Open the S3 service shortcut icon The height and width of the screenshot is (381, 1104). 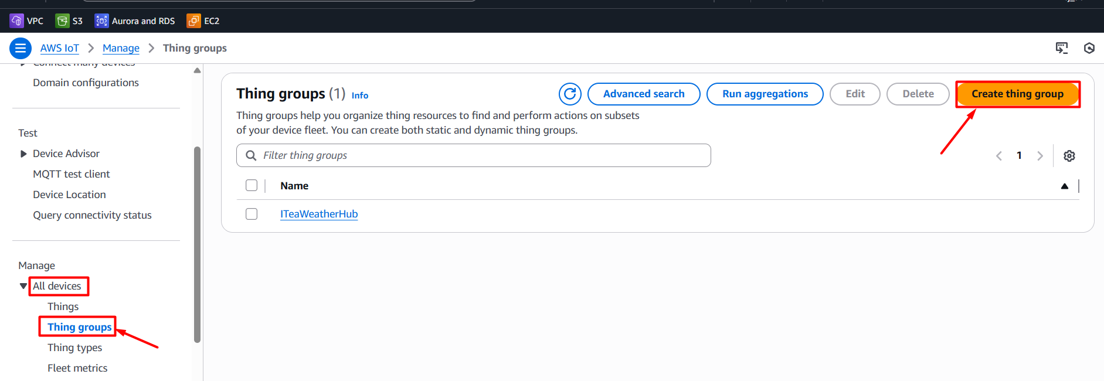pyautogui.click(x=62, y=21)
